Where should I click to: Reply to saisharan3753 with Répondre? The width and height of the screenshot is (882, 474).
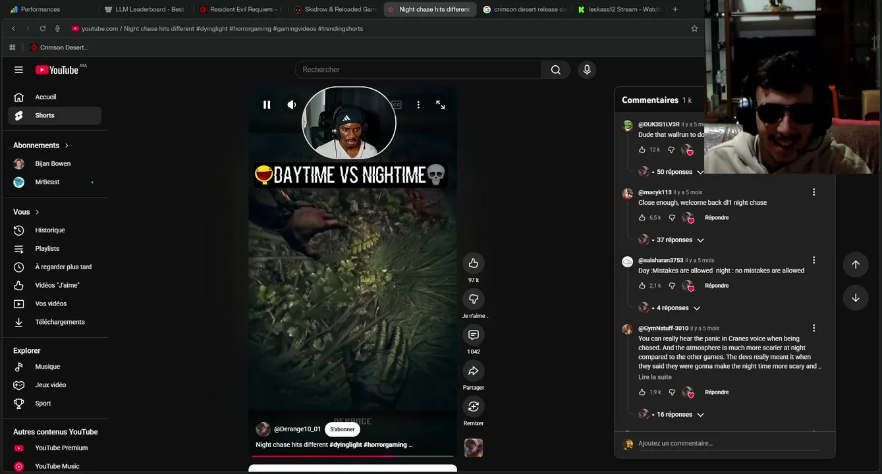[717, 286]
